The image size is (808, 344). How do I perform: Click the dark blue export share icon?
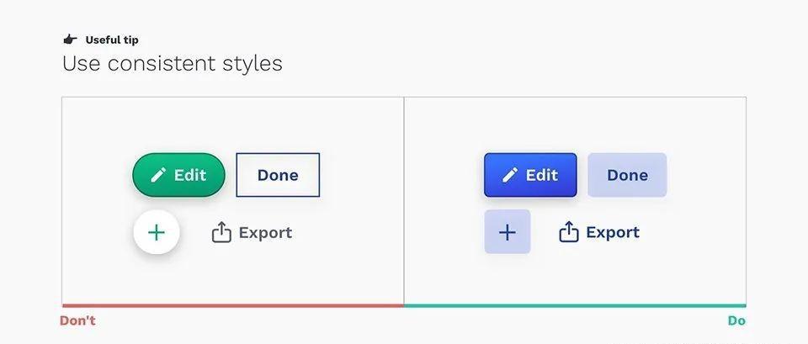[568, 232]
